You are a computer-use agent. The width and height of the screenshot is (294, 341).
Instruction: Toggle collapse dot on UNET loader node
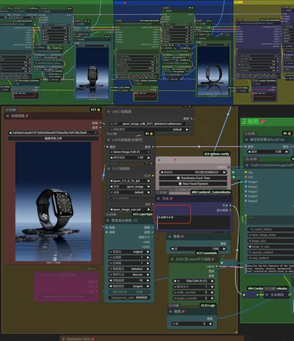[108, 112]
